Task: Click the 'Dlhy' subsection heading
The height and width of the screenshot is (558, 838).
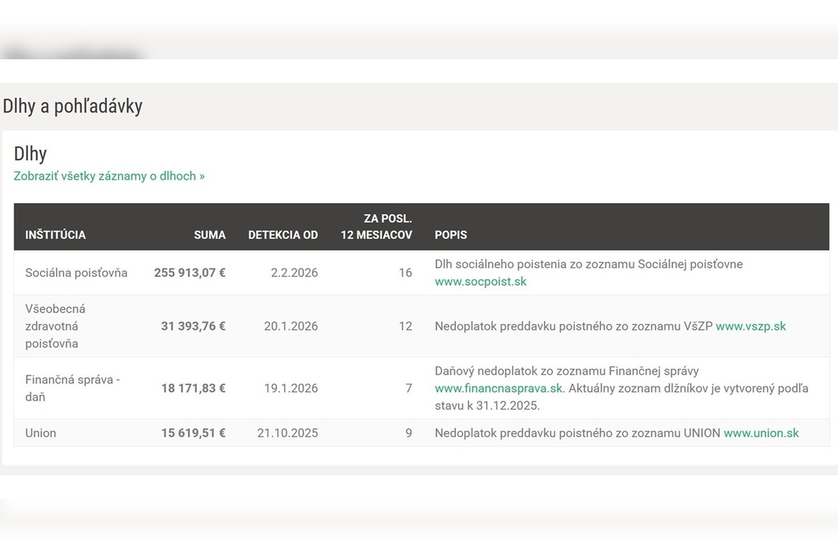Action: (x=30, y=154)
